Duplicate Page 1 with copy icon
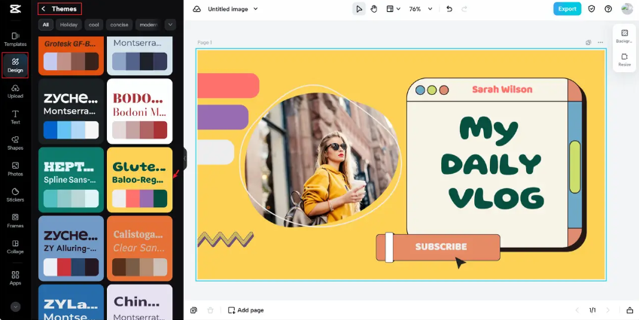 coord(589,42)
